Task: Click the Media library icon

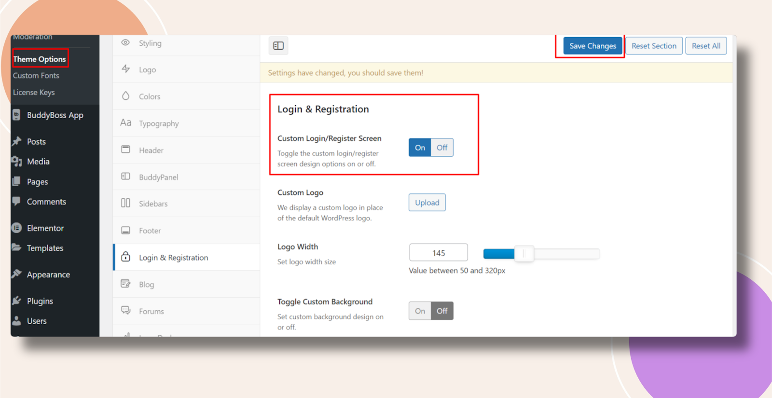Action: click(17, 161)
